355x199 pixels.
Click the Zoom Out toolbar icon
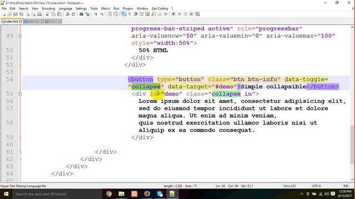coord(102,14)
